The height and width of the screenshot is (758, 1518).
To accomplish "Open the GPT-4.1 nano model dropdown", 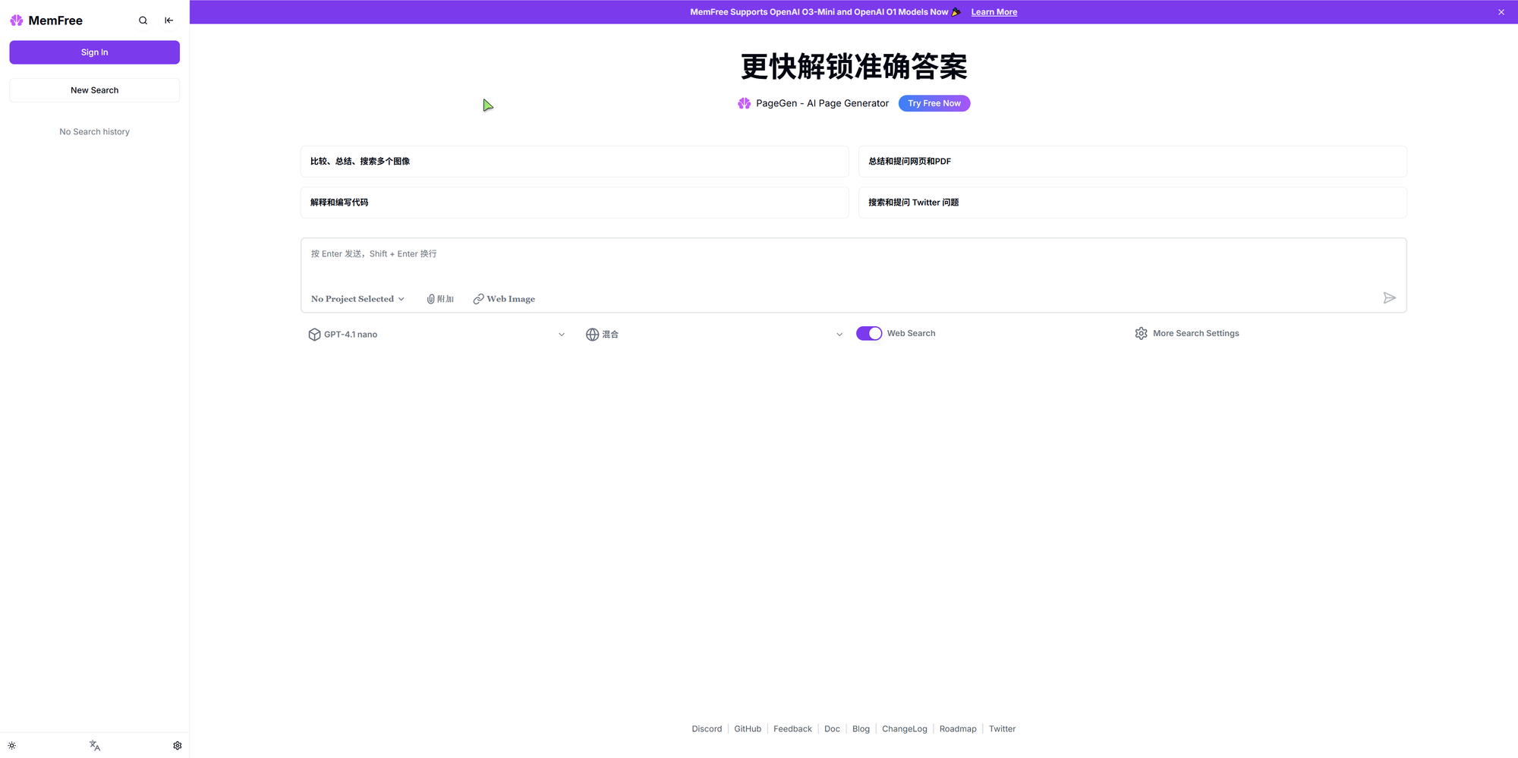I will pyautogui.click(x=436, y=335).
